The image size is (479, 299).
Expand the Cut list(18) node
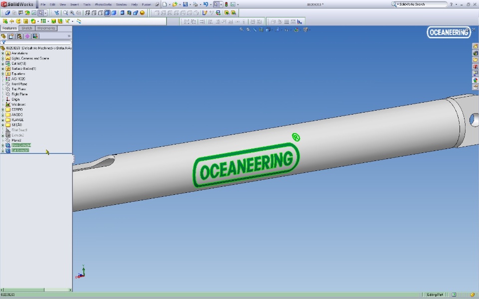[x=3, y=63]
